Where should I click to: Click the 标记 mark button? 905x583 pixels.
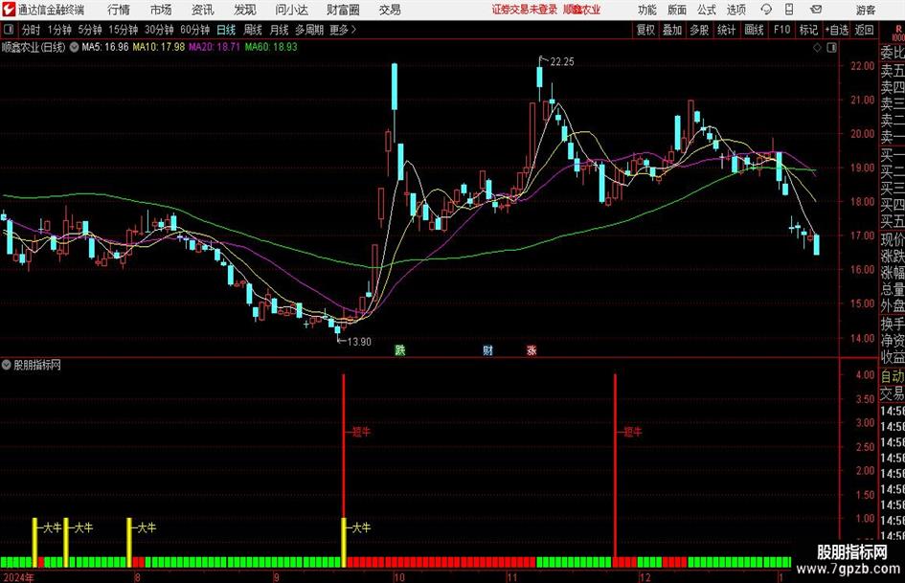point(808,30)
